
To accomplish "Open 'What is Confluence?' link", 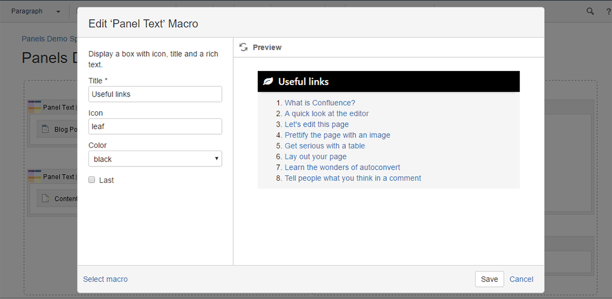I will (x=320, y=103).
